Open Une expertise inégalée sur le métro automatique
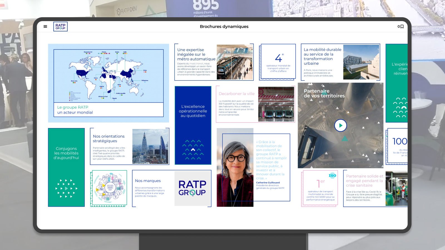Image resolution: width=445 pixels, height=250 pixels. pos(214,62)
